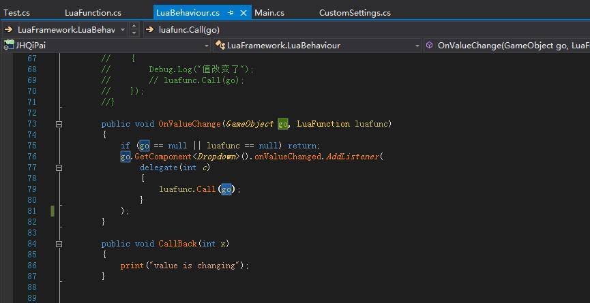Collapse the OnValueChange method on line 73
Screen dimensions: 590x303
(59, 124)
